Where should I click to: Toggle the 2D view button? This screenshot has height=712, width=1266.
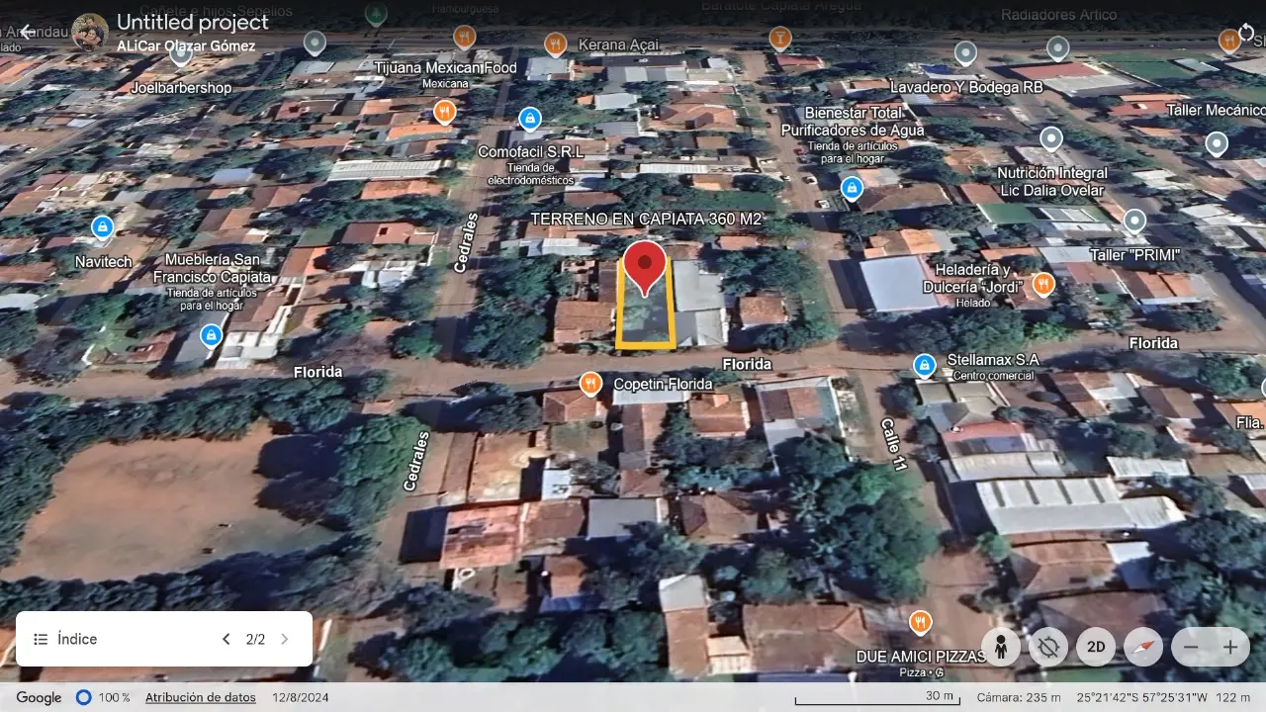point(1096,648)
